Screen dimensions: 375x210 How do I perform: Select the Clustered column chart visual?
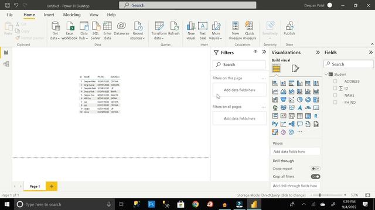click(299, 83)
